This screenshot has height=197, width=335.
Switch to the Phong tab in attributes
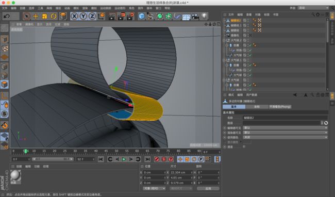280,107
